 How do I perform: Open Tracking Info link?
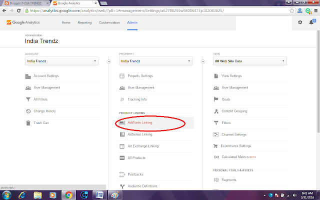pos(137,99)
